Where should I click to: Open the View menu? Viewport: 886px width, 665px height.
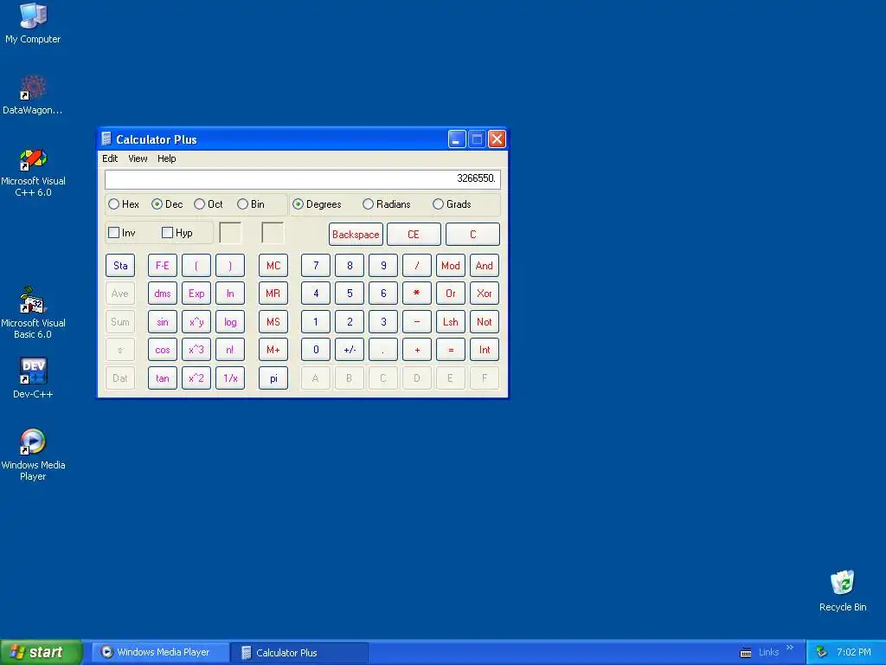click(138, 158)
